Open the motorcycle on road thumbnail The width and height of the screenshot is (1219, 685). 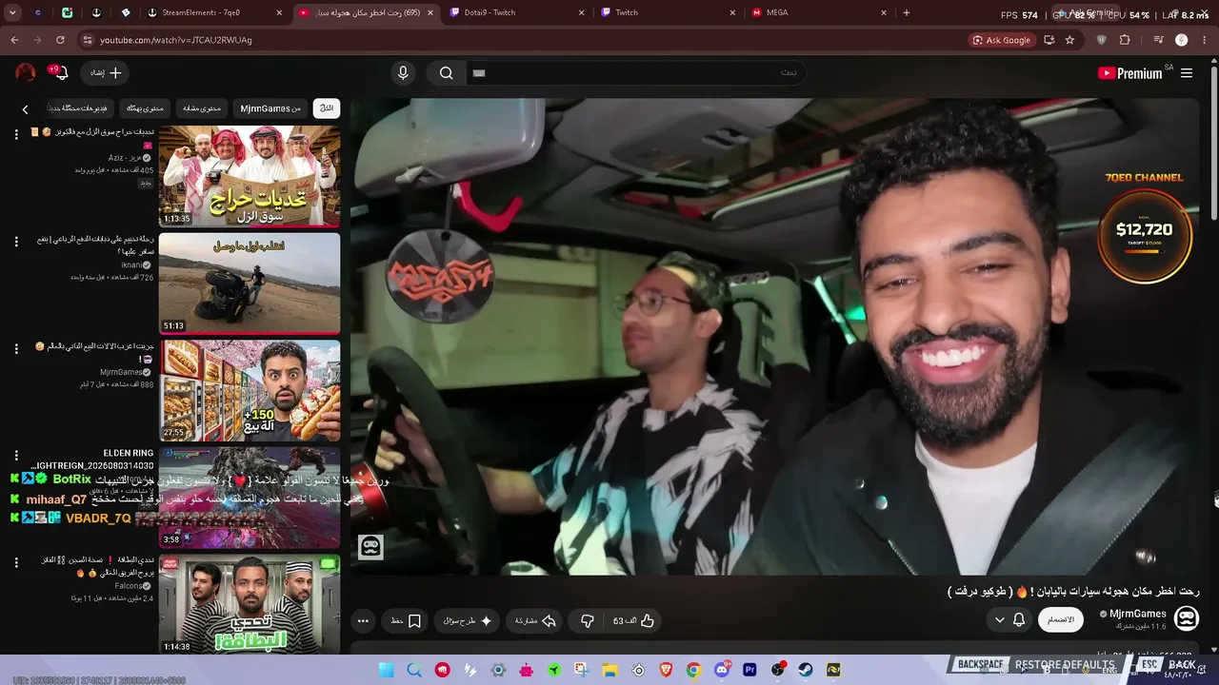coord(250,284)
